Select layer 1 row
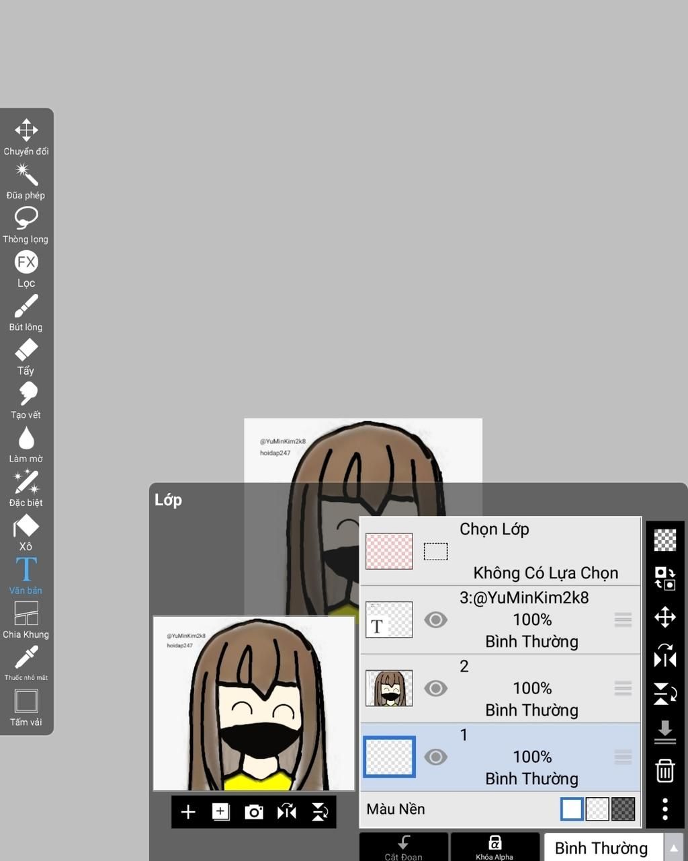This screenshot has width=688, height=861. coord(501,757)
